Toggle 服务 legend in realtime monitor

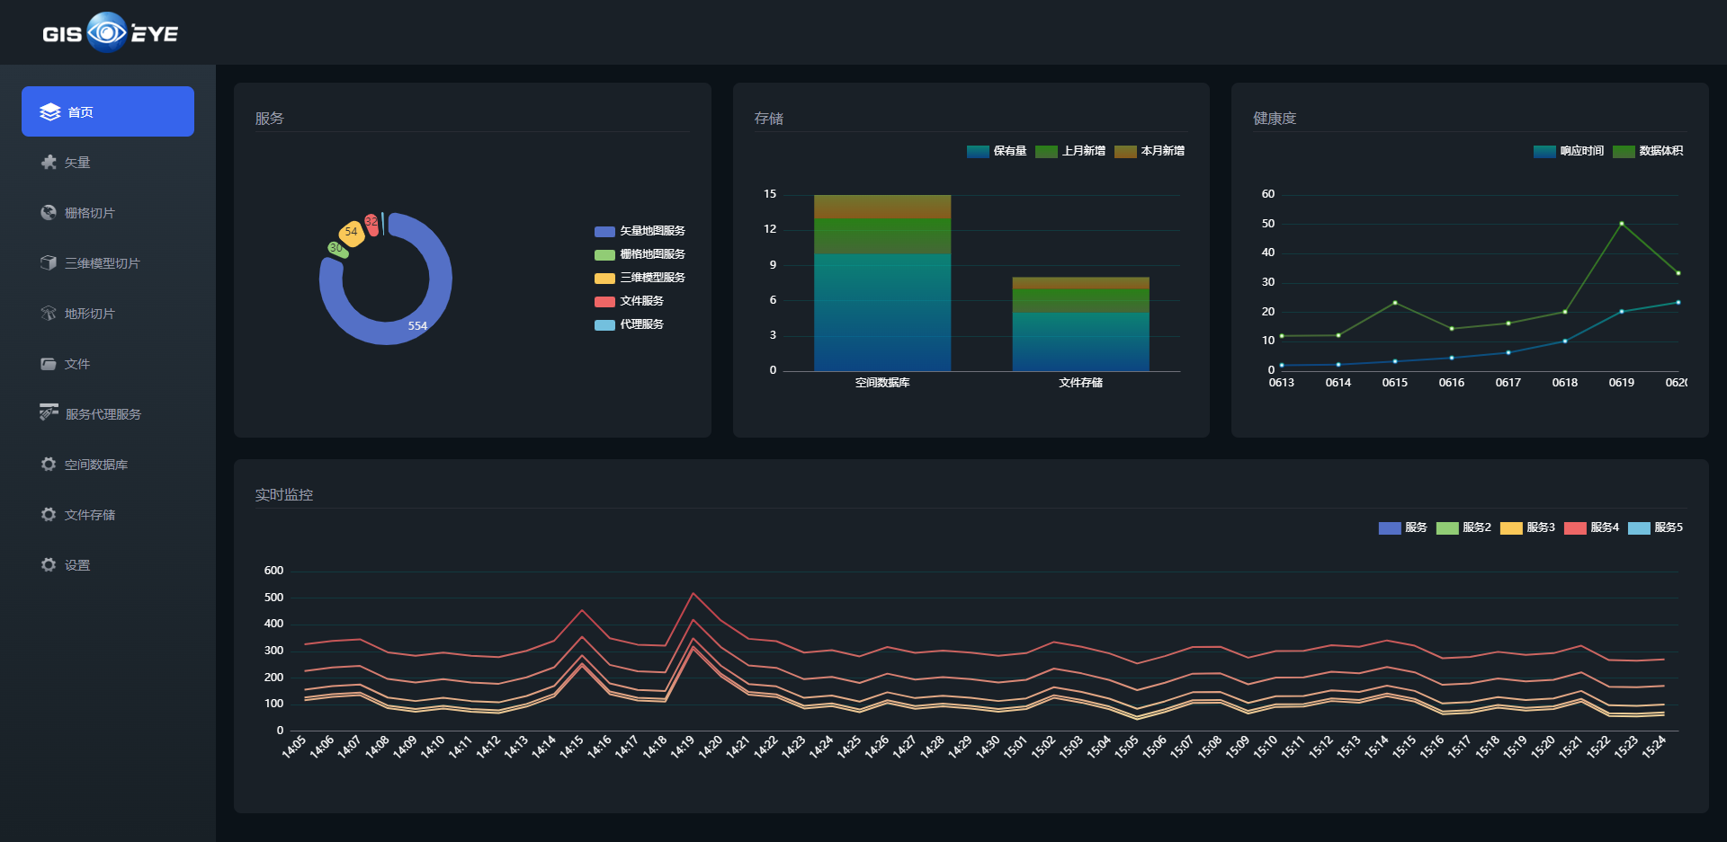click(x=1403, y=527)
